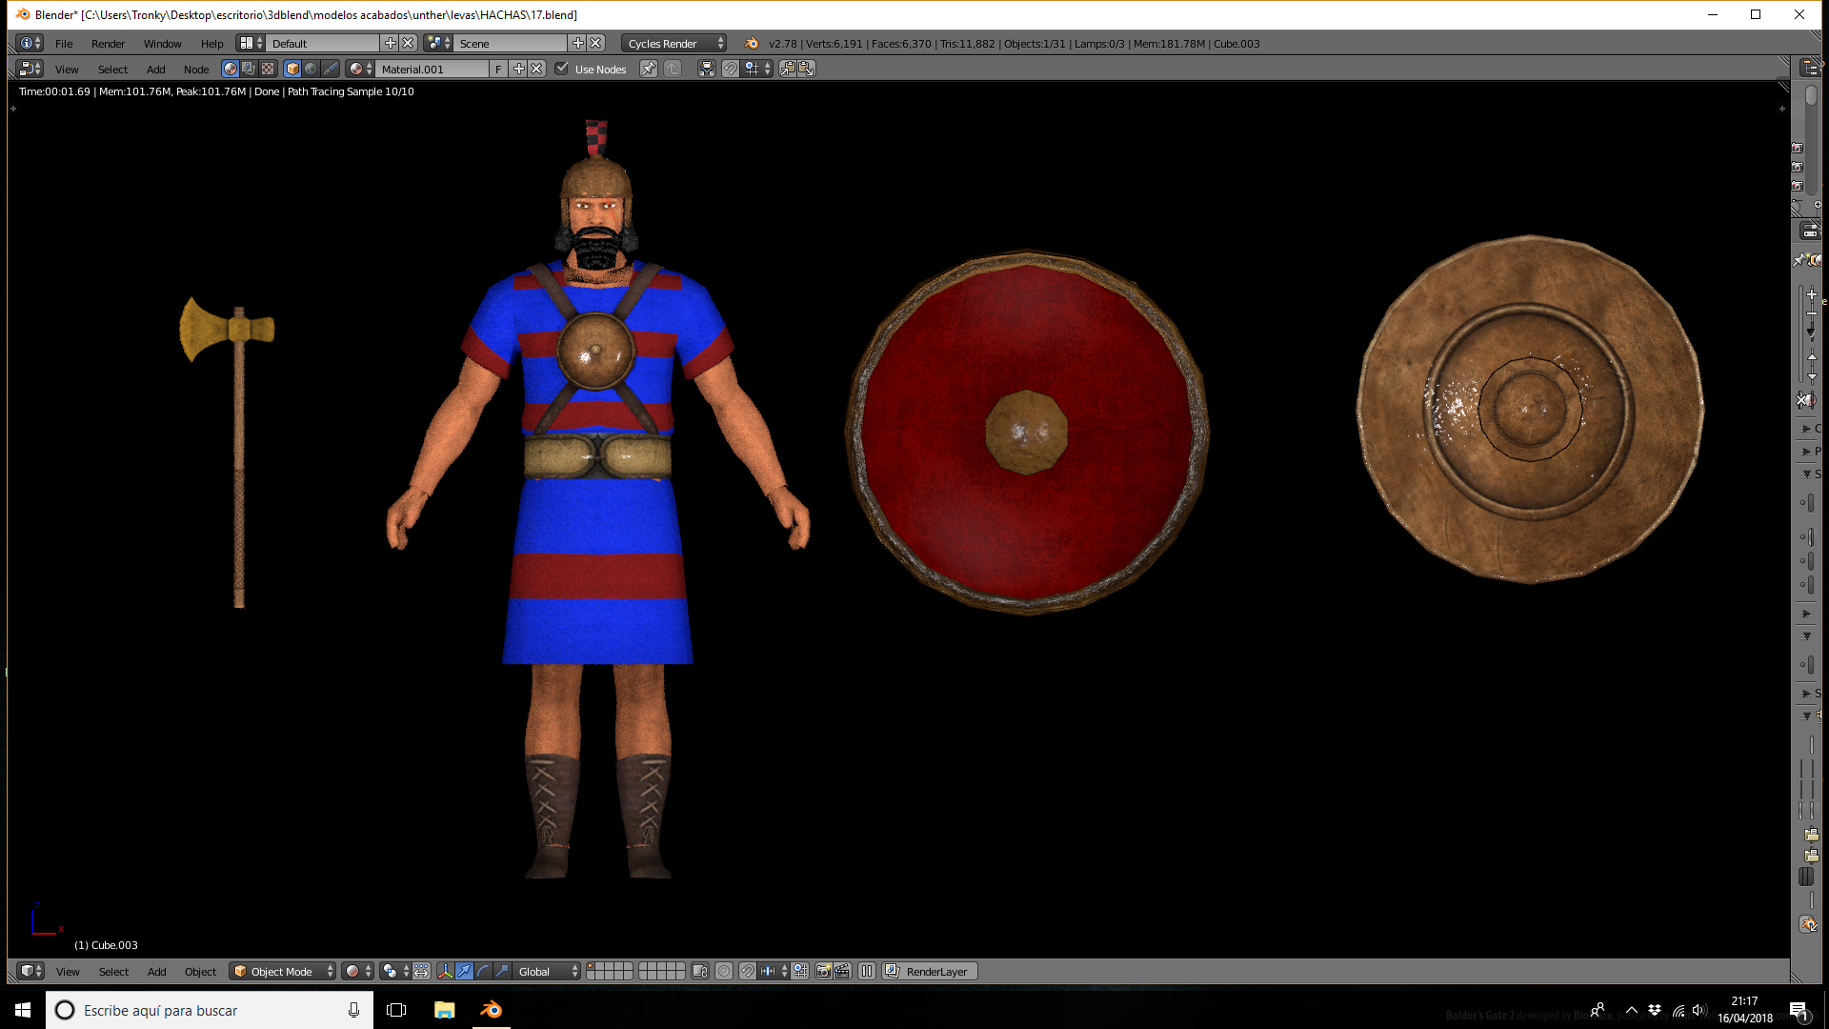Open the Blender app in taskbar

pyautogui.click(x=492, y=1010)
